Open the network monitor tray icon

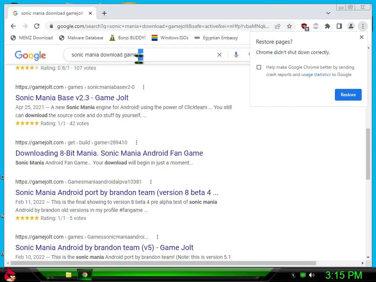pos(303,275)
